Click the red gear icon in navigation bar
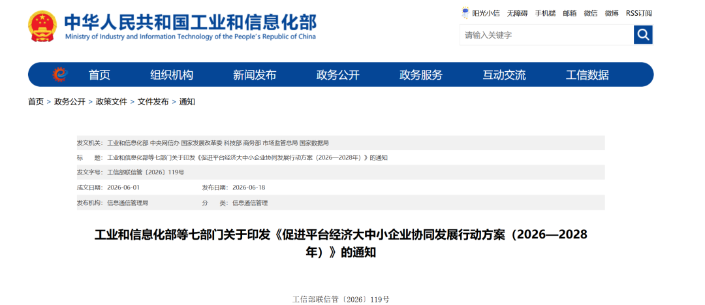 60,74
